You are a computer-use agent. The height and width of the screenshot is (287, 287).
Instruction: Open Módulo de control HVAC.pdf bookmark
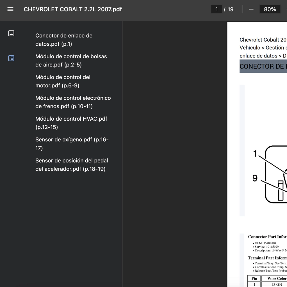pyautogui.click(x=71, y=123)
